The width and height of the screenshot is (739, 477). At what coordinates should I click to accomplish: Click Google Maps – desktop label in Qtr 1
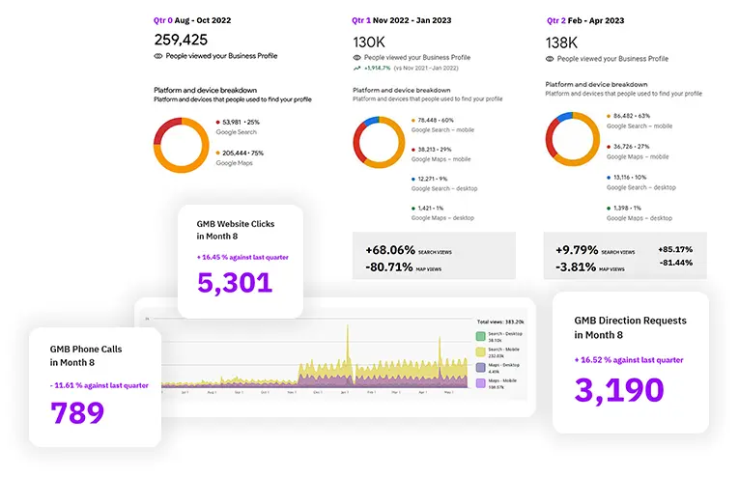(442, 218)
